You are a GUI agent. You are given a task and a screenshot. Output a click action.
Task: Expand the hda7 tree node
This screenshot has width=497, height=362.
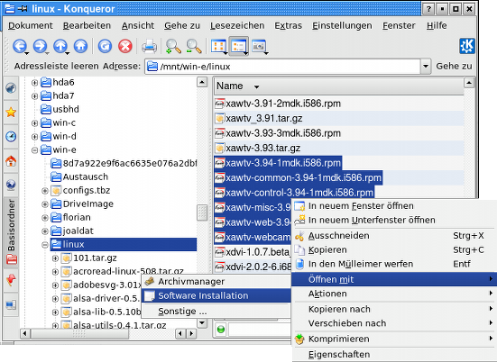click(34, 95)
